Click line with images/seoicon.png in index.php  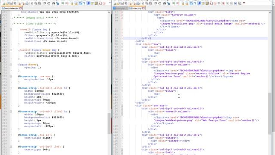pyautogui.click(x=202, y=74)
